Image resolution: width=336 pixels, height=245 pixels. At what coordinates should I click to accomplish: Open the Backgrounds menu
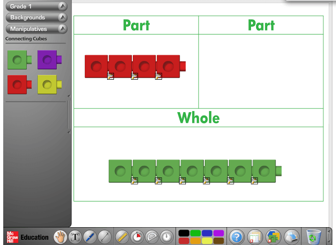36,17
